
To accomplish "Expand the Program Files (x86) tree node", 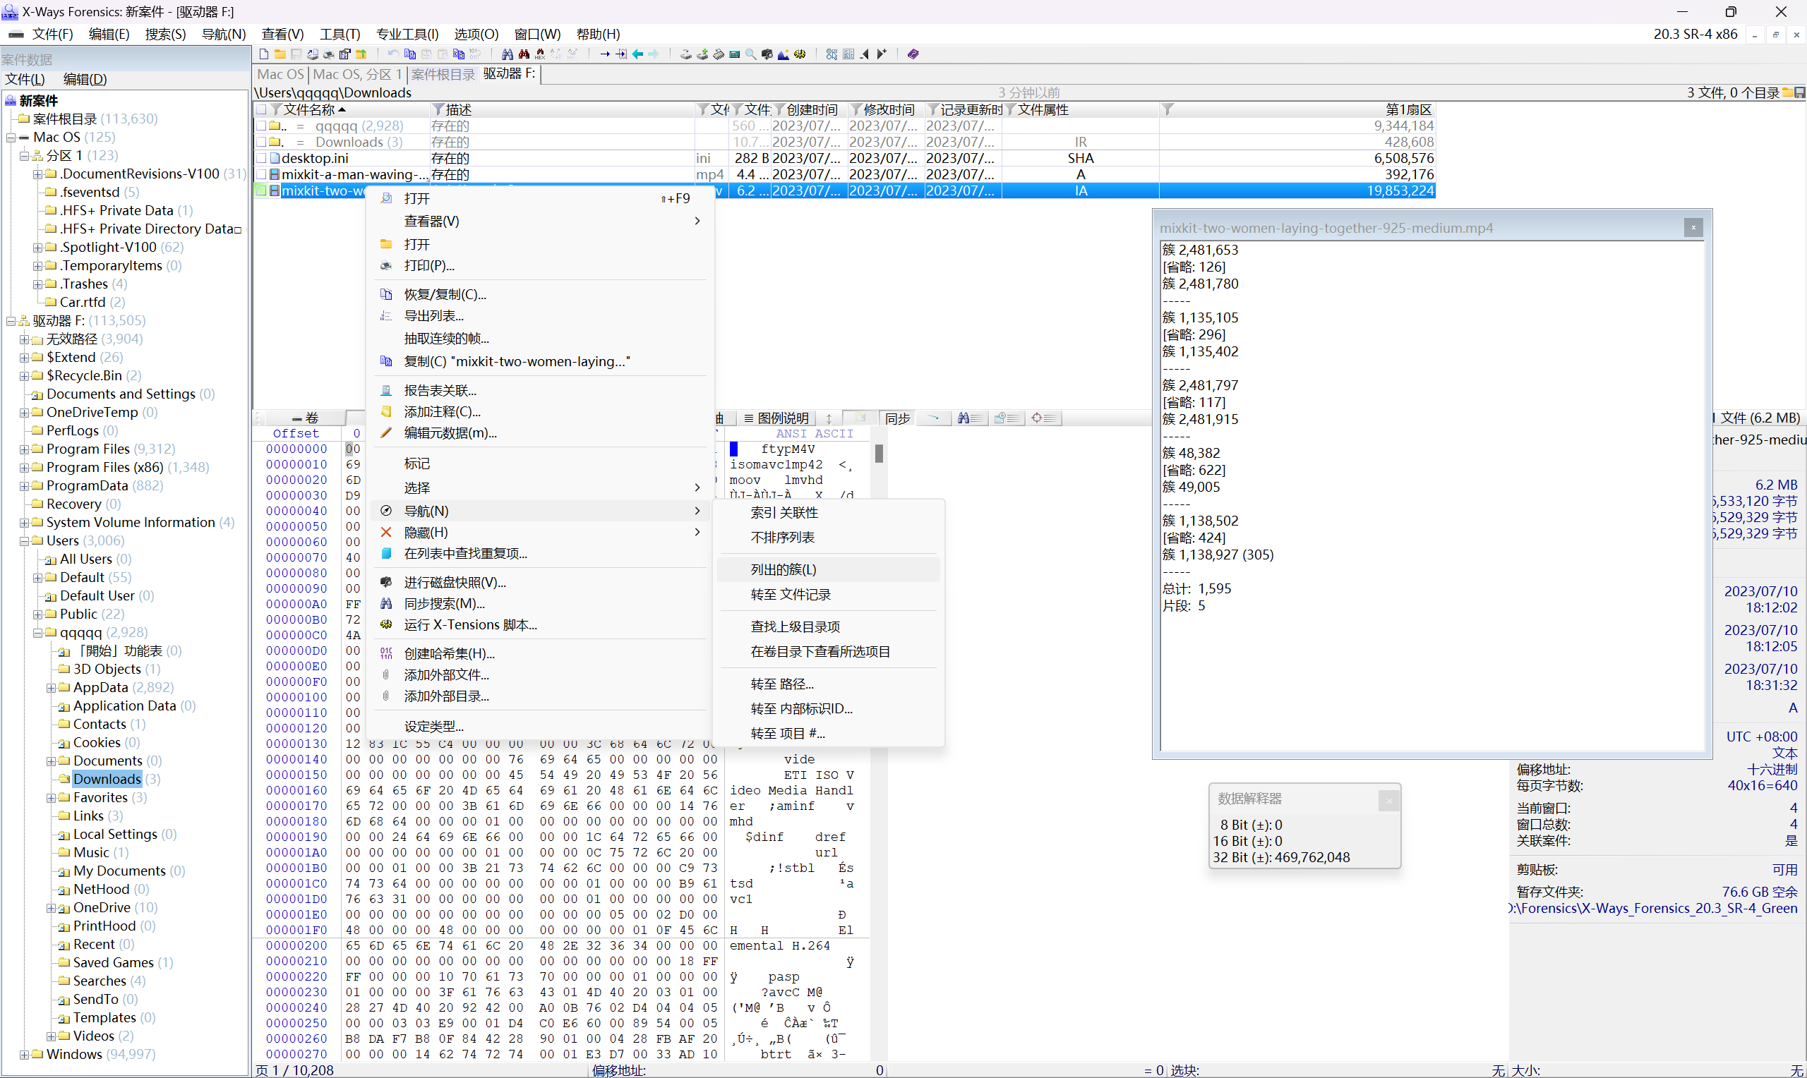I will (24, 468).
